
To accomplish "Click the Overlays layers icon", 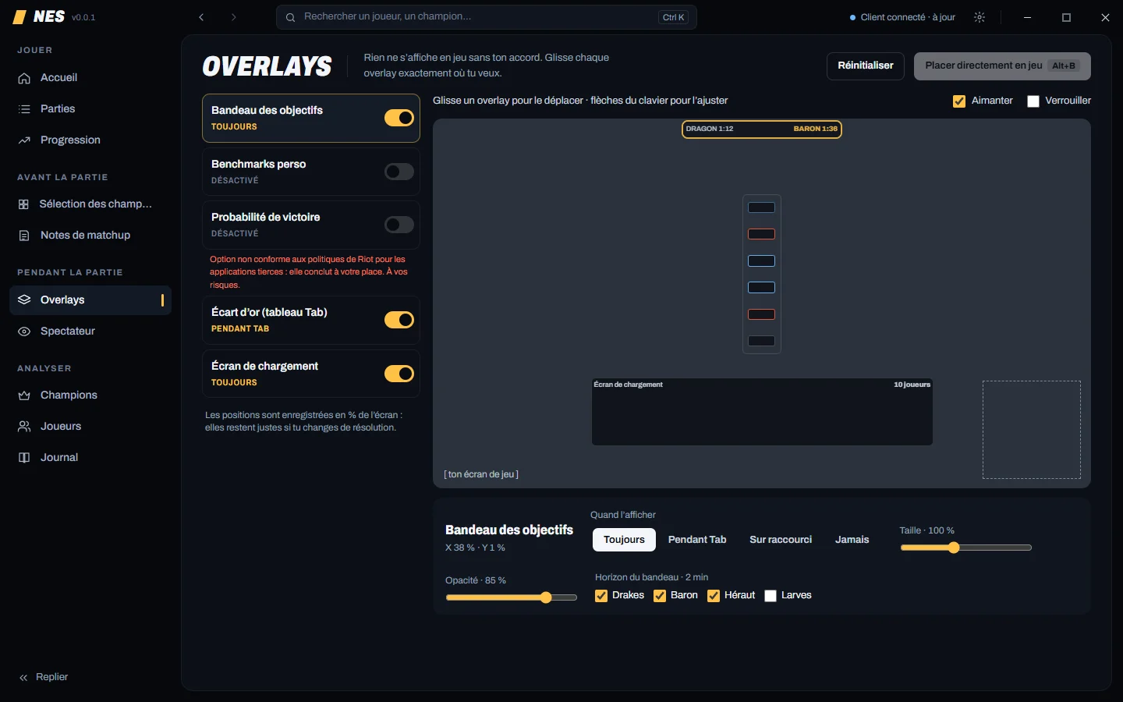I will [x=24, y=300].
